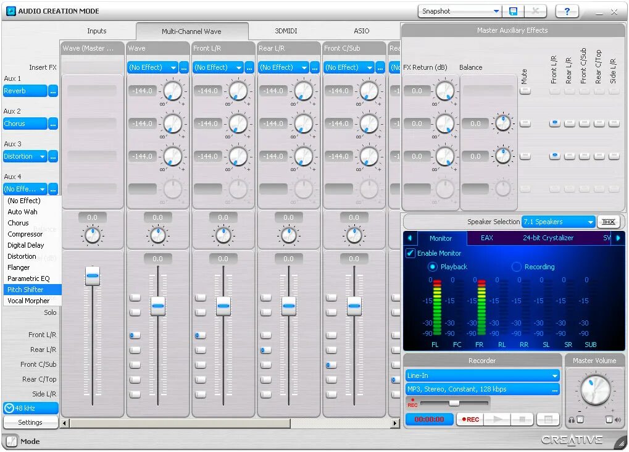Click the recorder play button
This screenshot has width=629, height=452.
[x=498, y=419]
